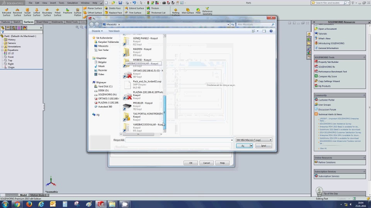This screenshot has width=371, height=208.
Task: Open Property Tab Builder link
Action: [328, 62]
